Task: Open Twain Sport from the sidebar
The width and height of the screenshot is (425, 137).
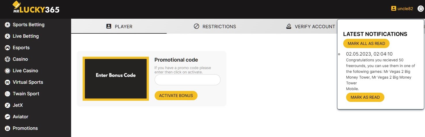Action: tap(26, 94)
